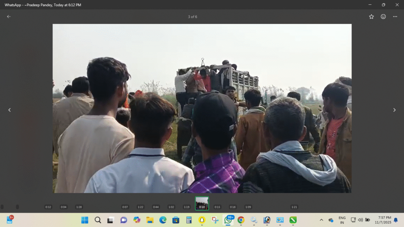Star this media with the star icon
This screenshot has width=404, height=227.
point(371,17)
